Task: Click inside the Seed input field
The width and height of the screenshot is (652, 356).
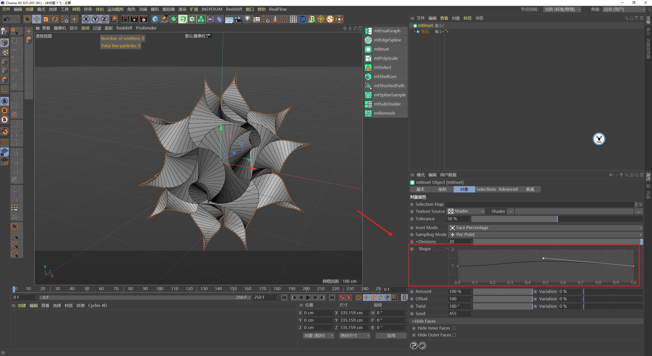Action: [458, 314]
